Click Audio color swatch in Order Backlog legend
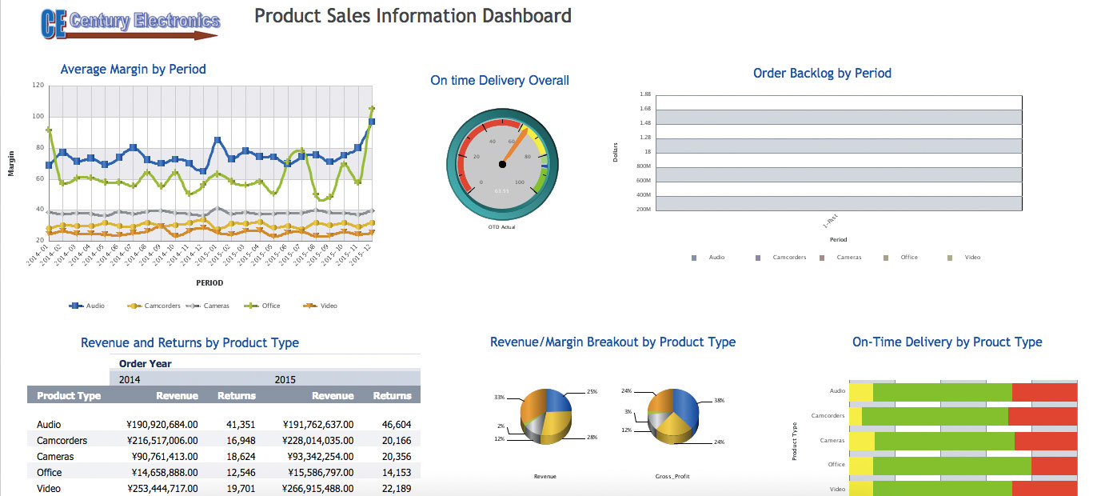 pos(694,258)
